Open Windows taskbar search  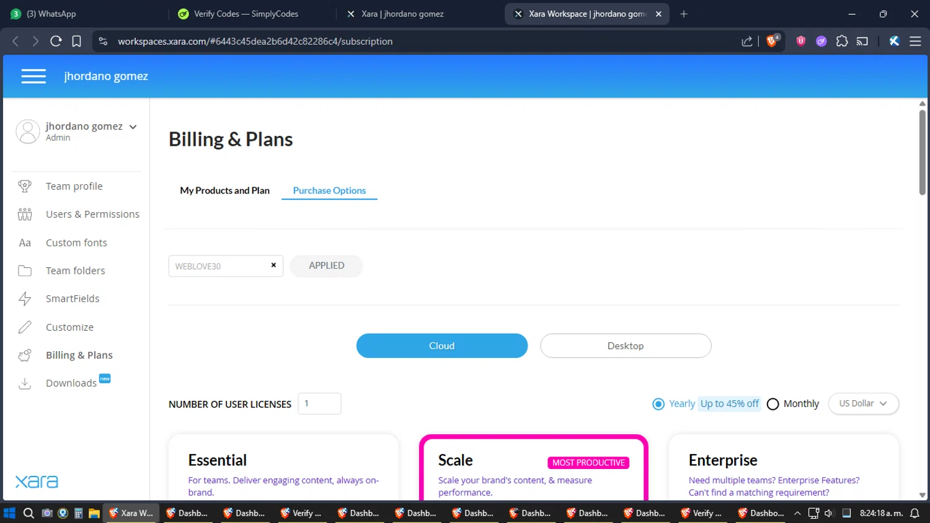(29, 513)
